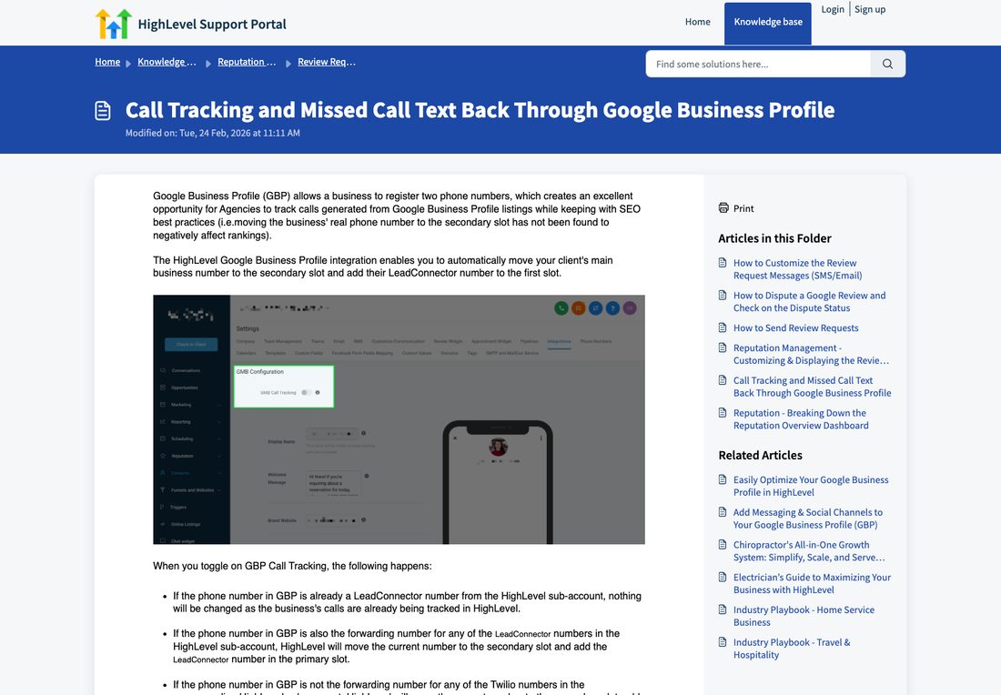Click document icon for Chiropractor's All-in-One Growth System
The width and height of the screenshot is (1001, 695).
coord(723,544)
